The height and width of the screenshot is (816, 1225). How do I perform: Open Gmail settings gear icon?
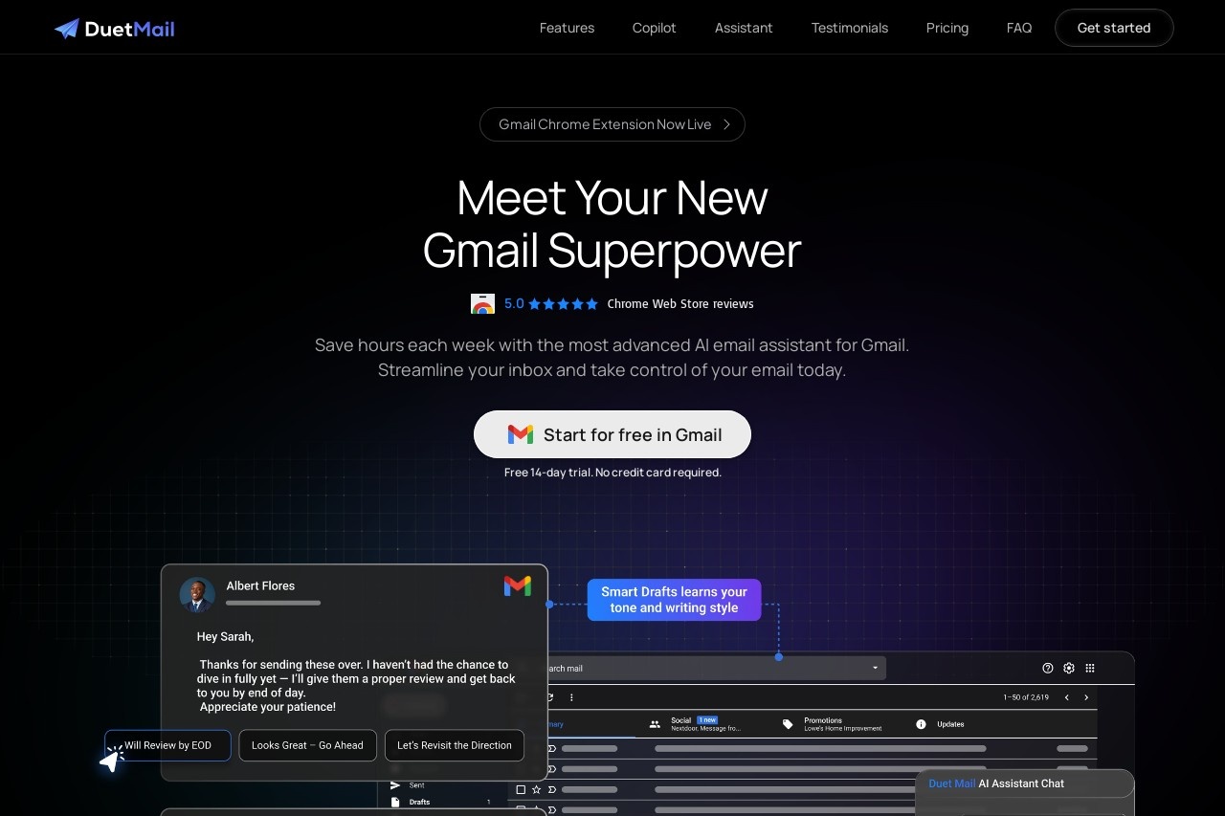coord(1069,668)
